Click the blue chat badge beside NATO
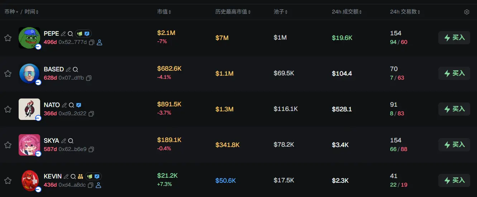The height and width of the screenshot is (197, 477). pos(79,105)
